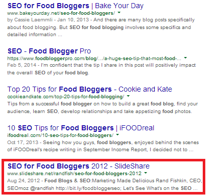Image resolution: width=215 pixels, height=195 pixels.
Task: Expand dropdown arrow next to bakeyourday.net URL
Action: tap(119, 13)
